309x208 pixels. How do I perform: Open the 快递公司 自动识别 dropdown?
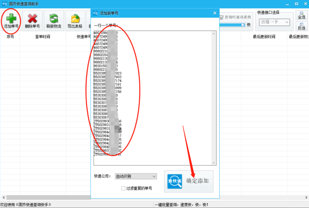tap(136, 176)
